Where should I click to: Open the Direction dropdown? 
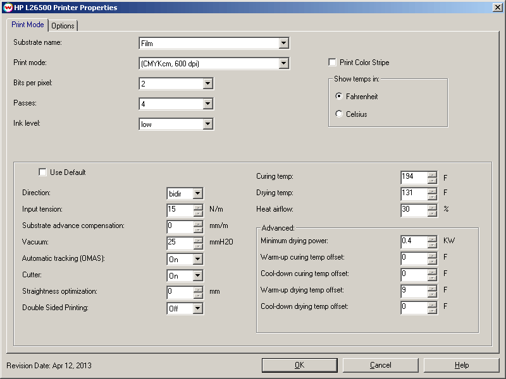click(x=197, y=194)
